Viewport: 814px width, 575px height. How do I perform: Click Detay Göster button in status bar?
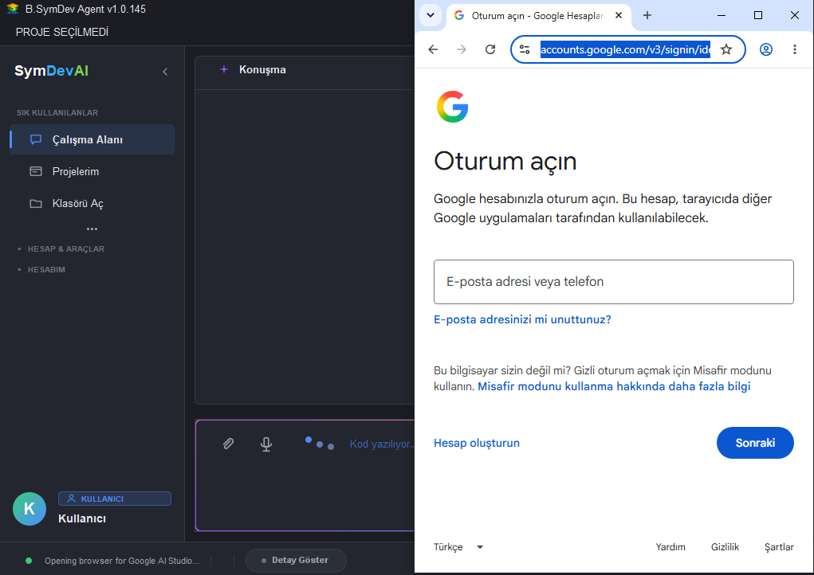(x=296, y=560)
